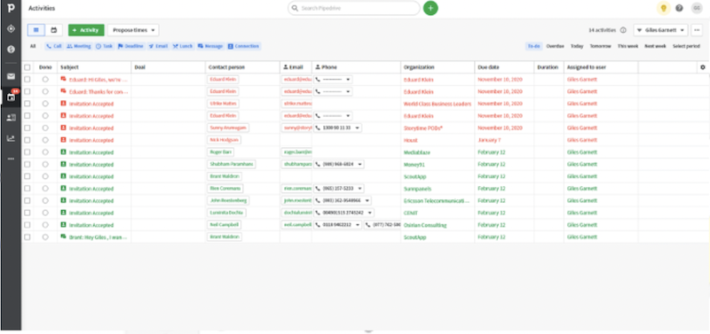Open contact Rien Cremers chip
Viewport: 710px width, 334px height.
pos(225,189)
